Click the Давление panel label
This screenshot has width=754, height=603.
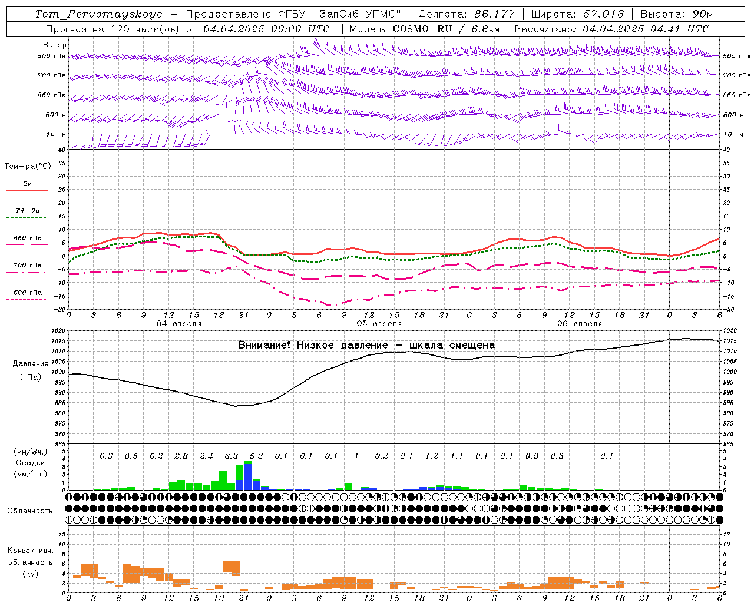[x=31, y=363]
